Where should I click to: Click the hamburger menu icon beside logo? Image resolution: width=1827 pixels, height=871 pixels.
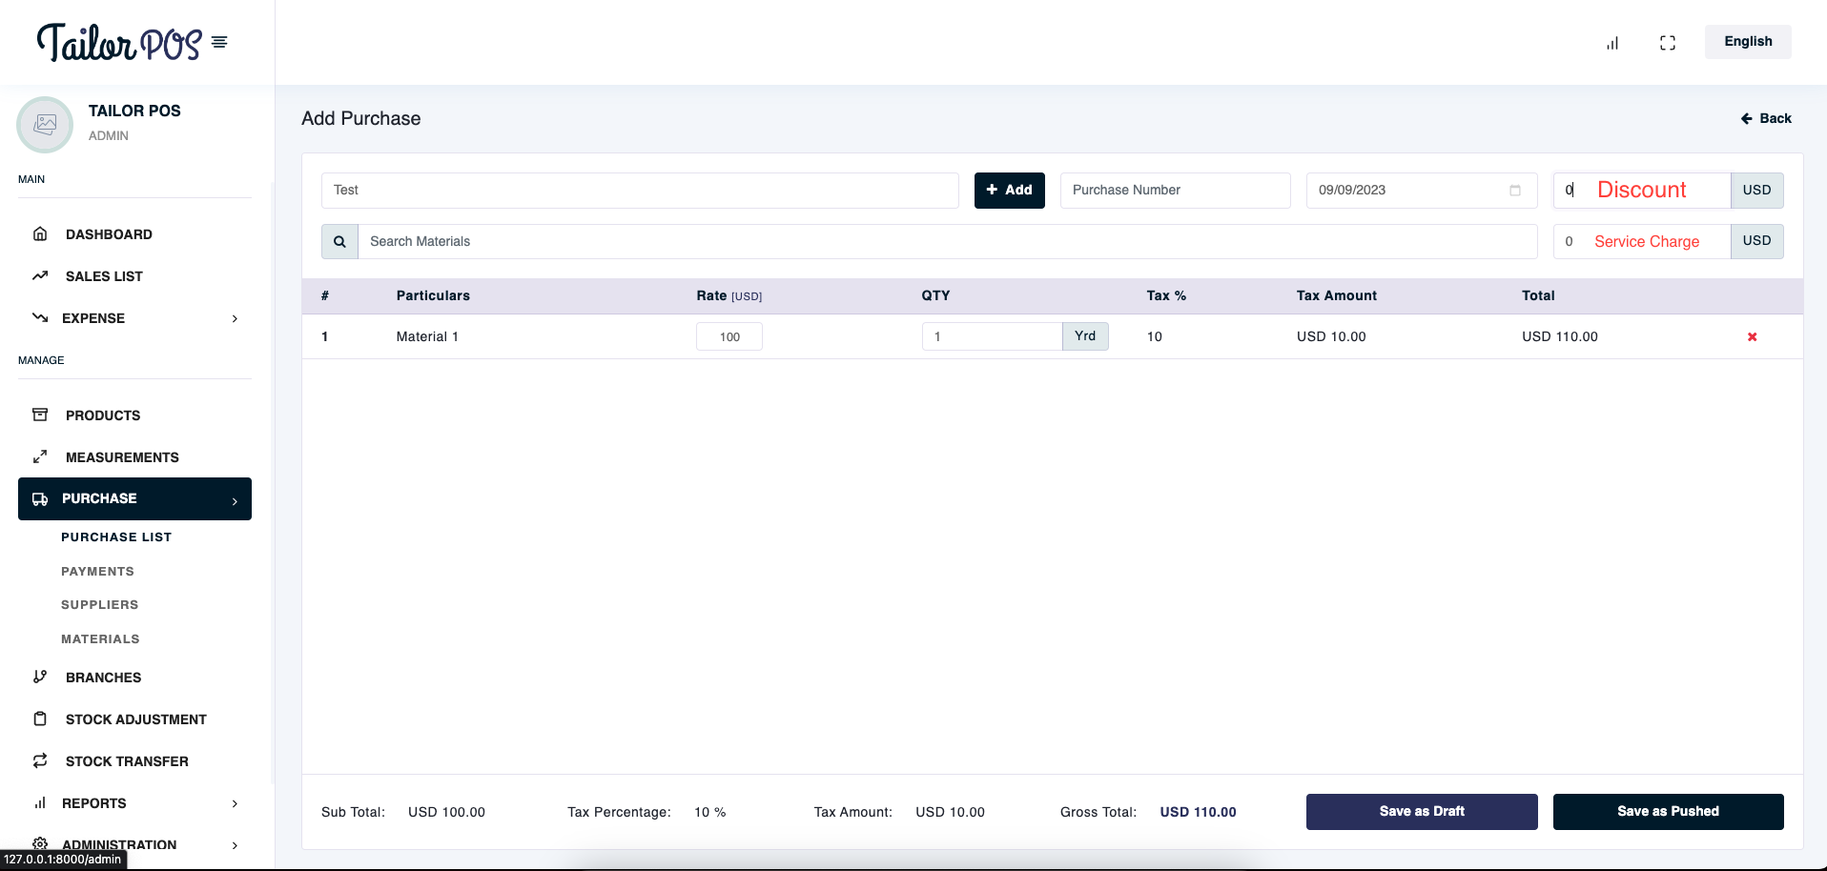pos(219,42)
